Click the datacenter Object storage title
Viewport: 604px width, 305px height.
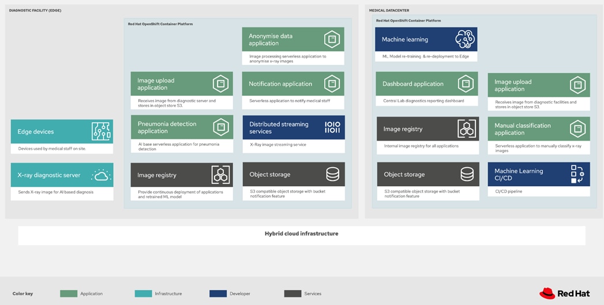tap(404, 175)
